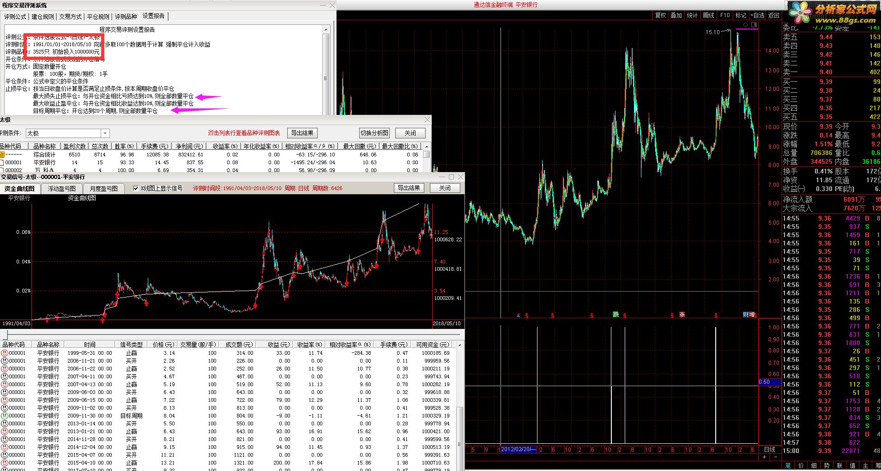Click the plus zoom icon under 日线
Viewport: 881px width, 471px height.
(764, 457)
